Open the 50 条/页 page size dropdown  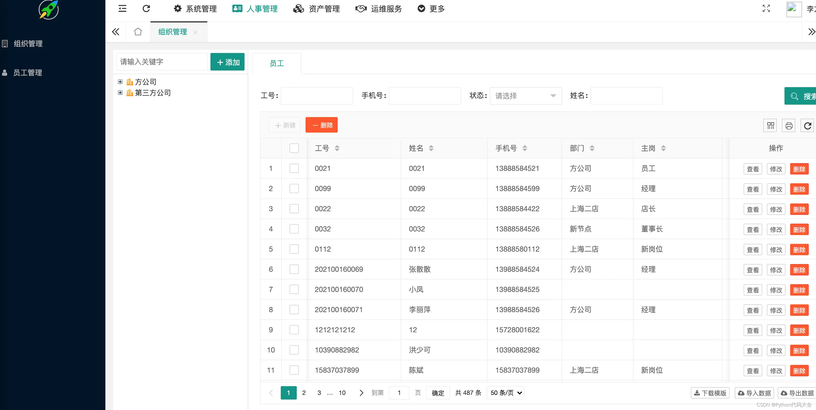pyautogui.click(x=505, y=393)
